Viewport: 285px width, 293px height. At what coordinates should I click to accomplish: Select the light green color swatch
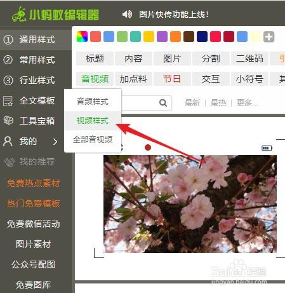(x=122, y=36)
